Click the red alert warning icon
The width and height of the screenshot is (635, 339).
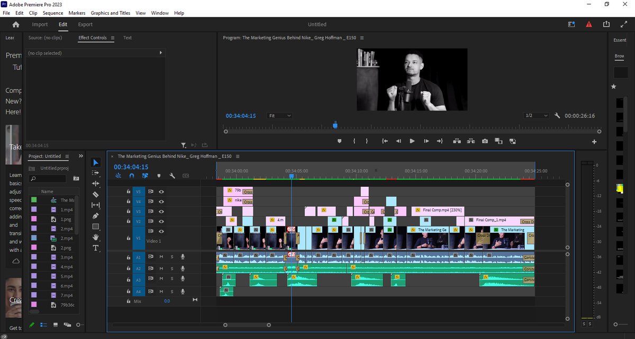(x=589, y=24)
